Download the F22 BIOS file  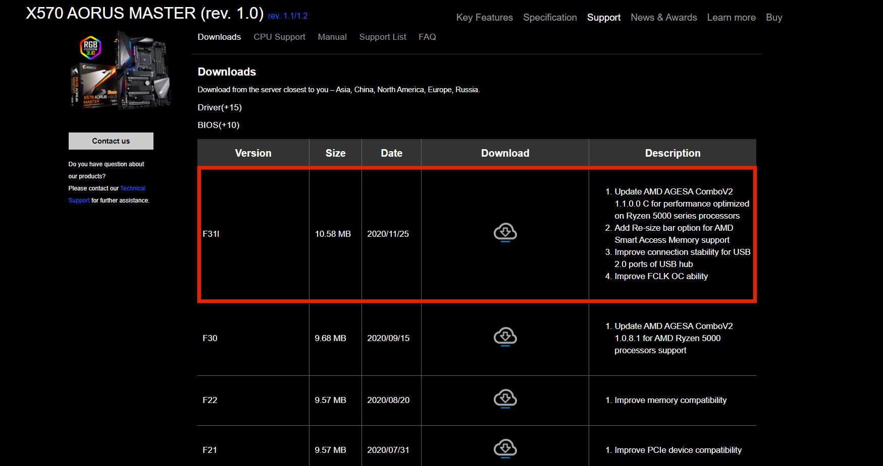tap(505, 399)
